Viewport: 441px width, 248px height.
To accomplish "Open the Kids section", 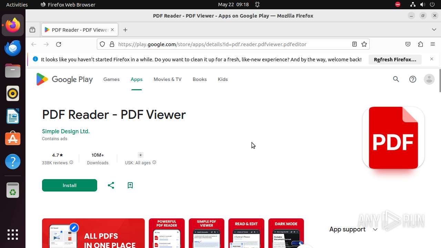I will pyautogui.click(x=223, y=79).
